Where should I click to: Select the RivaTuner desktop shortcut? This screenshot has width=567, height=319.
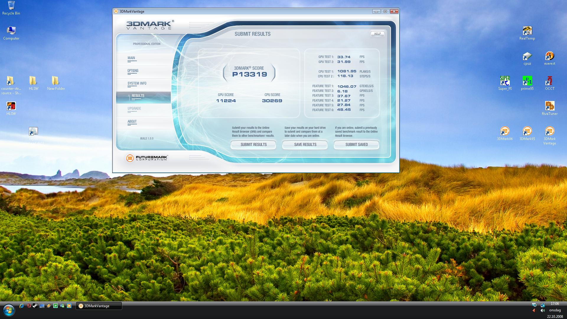(550, 108)
